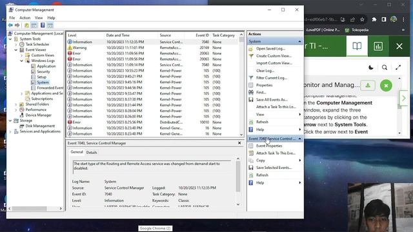
Task: Click Chrome three-dot menu icon
Action: coord(403,19)
